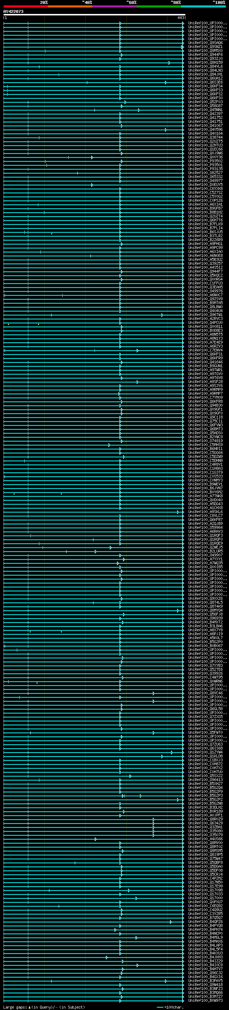The width and height of the screenshot is (229, 1010).
Task: Click the text UniRef100_B3PAY5
Action: (205, 981)
